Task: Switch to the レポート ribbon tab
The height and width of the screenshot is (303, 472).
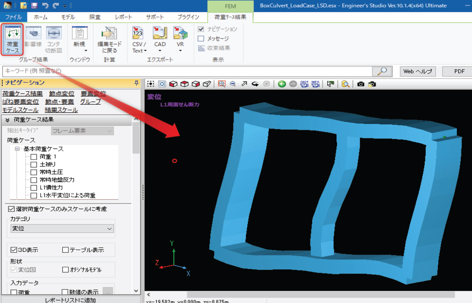Action: (123, 17)
